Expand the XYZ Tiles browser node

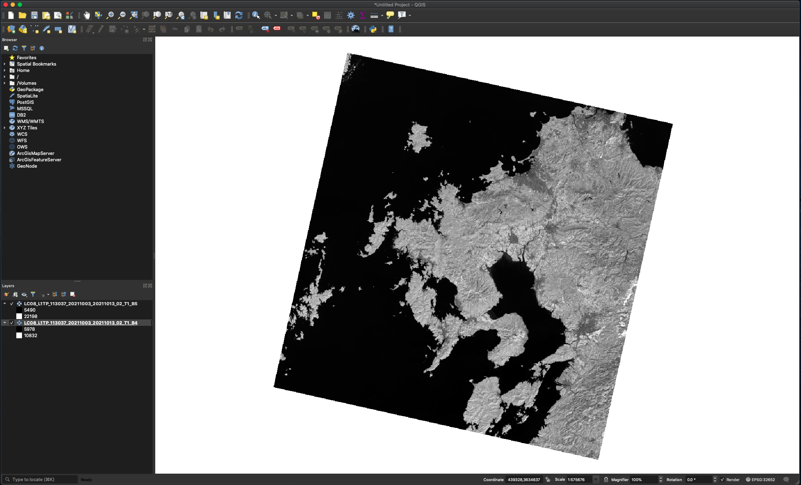point(5,128)
